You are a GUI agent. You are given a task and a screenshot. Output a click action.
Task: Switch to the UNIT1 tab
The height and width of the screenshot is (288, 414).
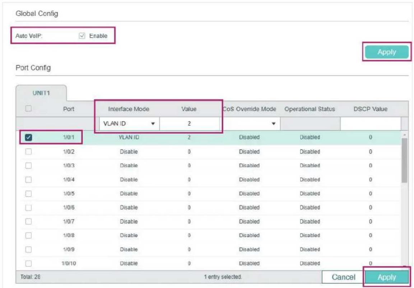click(x=41, y=93)
